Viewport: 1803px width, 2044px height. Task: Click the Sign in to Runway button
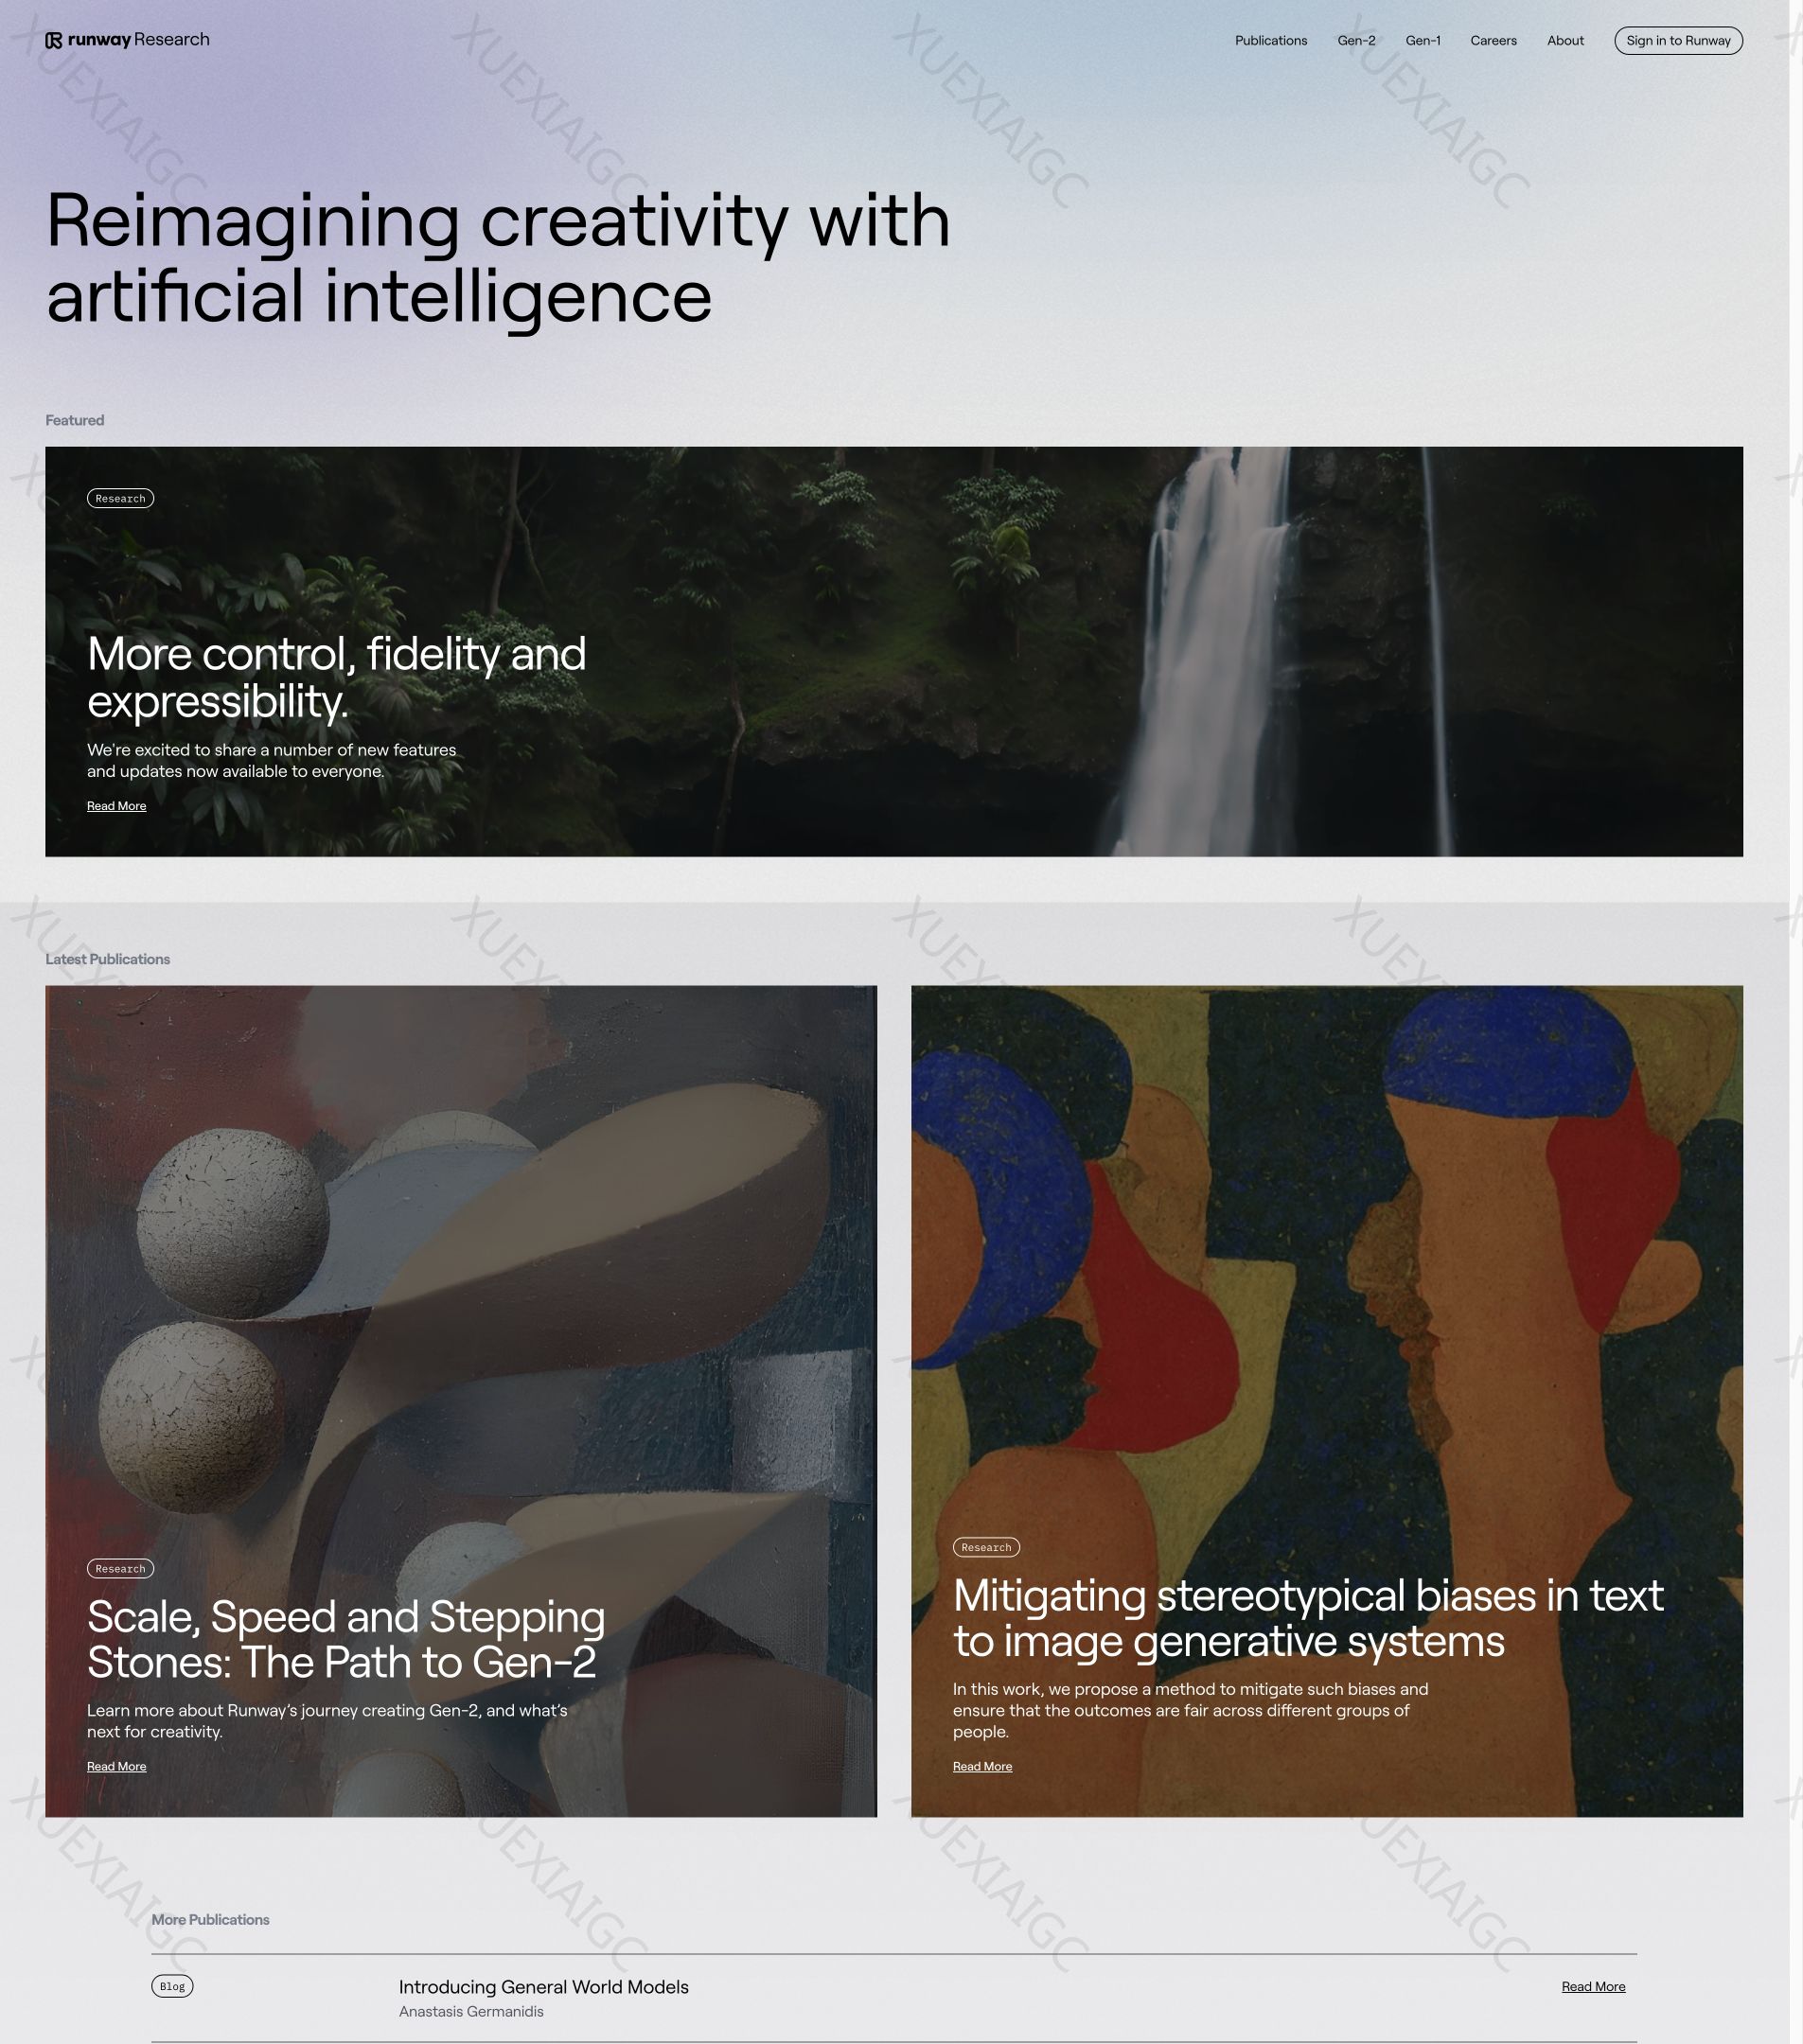[1678, 41]
